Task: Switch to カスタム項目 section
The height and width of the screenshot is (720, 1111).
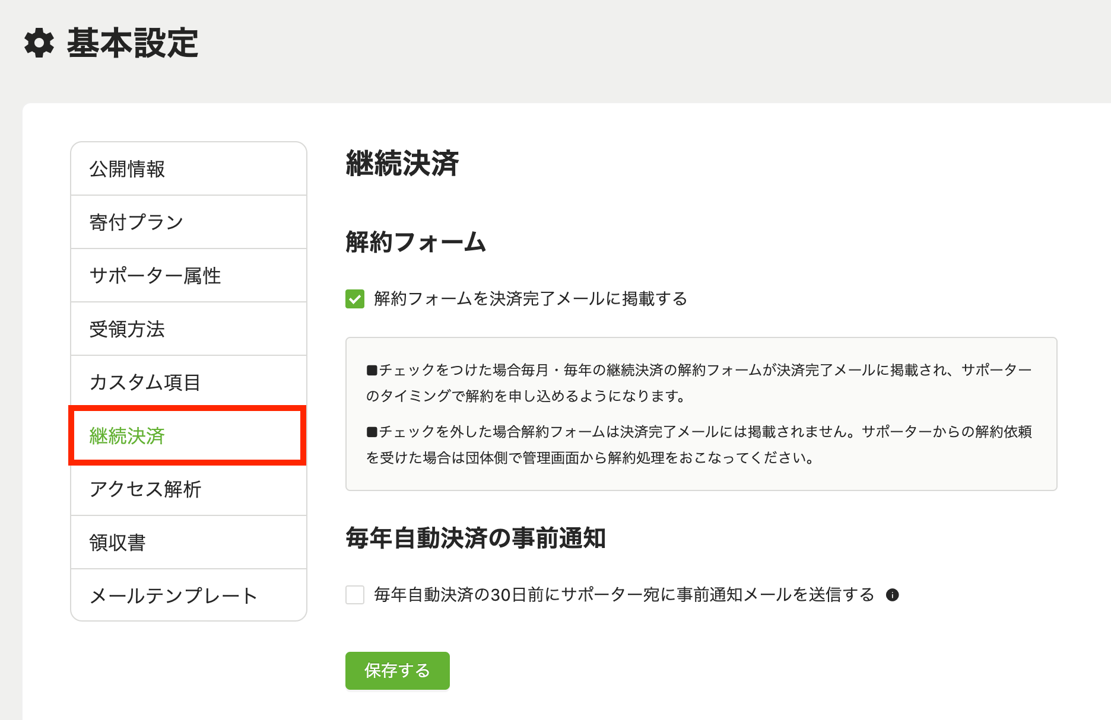Action: 189,383
